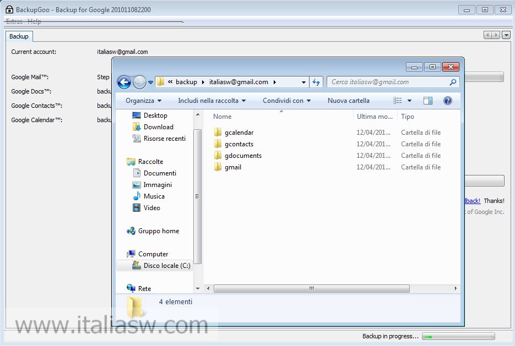The width and height of the screenshot is (515, 346).
Task: Click the gcalendar folder icon
Action: (x=218, y=133)
